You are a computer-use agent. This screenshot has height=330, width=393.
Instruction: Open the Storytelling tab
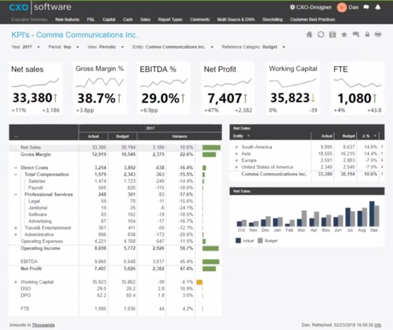pyautogui.click(x=272, y=20)
